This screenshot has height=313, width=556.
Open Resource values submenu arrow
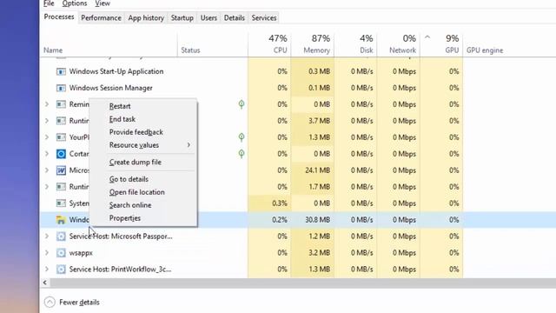[189, 145]
